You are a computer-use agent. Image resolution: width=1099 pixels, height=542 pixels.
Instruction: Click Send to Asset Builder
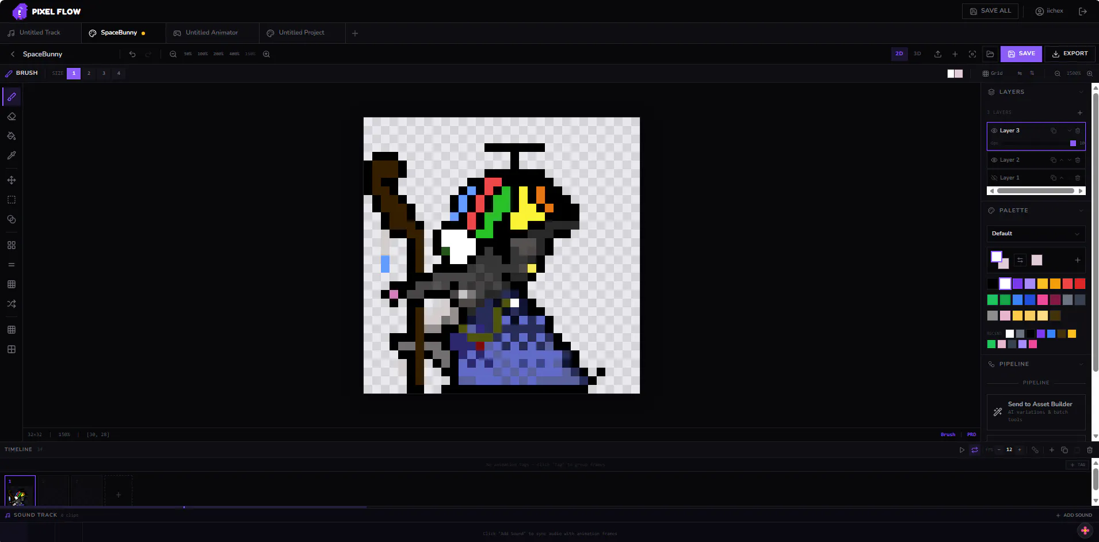coord(1036,412)
